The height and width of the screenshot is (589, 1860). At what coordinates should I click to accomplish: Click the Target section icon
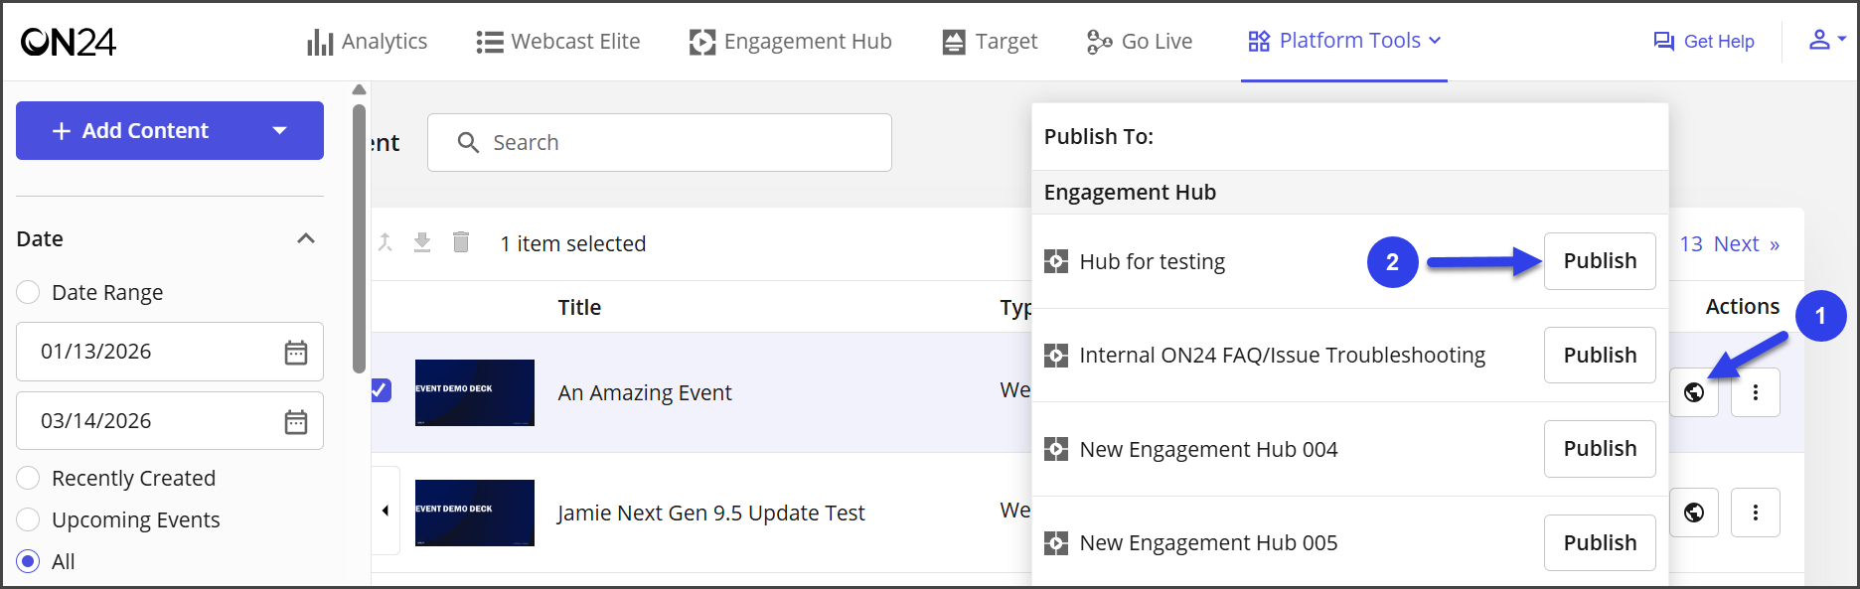click(954, 42)
